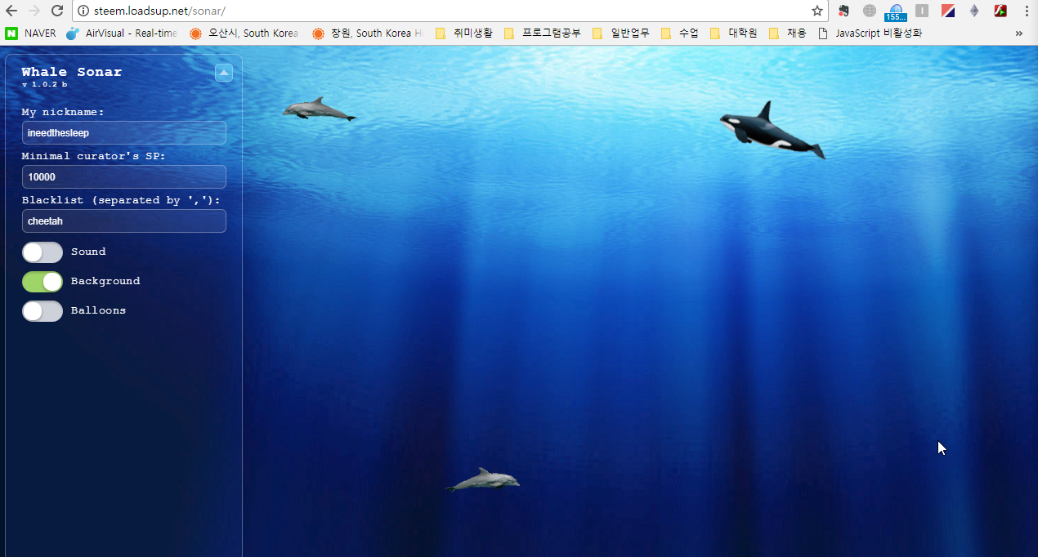The width and height of the screenshot is (1038, 557).
Task: Enable the Balloons switch
Action: click(43, 311)
